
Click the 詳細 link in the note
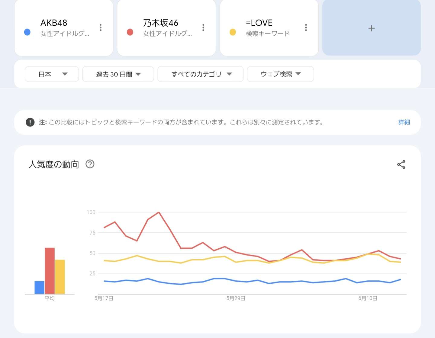pyautogui.click(x=404, y=122)
